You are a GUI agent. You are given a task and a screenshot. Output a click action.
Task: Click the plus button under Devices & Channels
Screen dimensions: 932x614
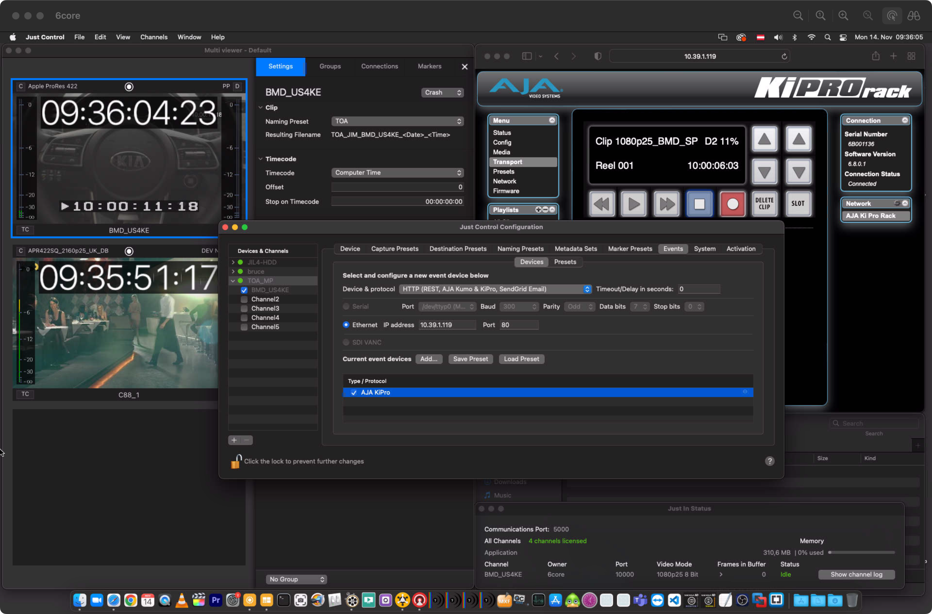[234, 440]
